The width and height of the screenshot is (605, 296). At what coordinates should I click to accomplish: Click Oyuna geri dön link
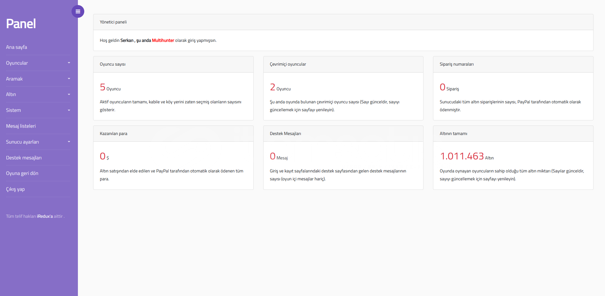[22, 173]
